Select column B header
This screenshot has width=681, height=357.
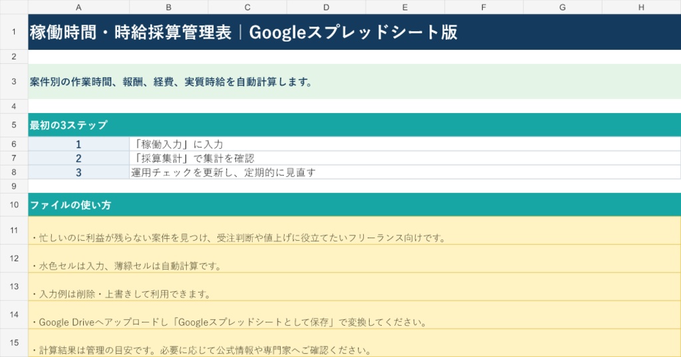168,7
